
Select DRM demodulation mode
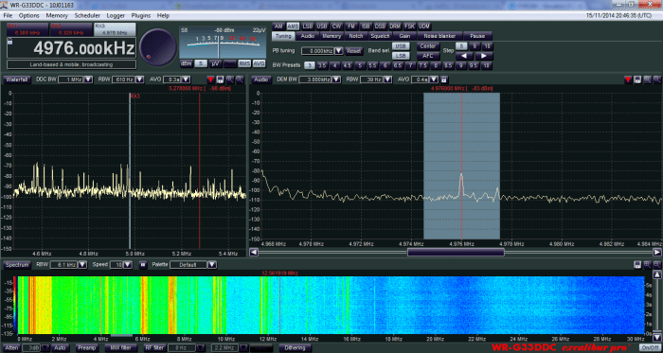point(395,26)
